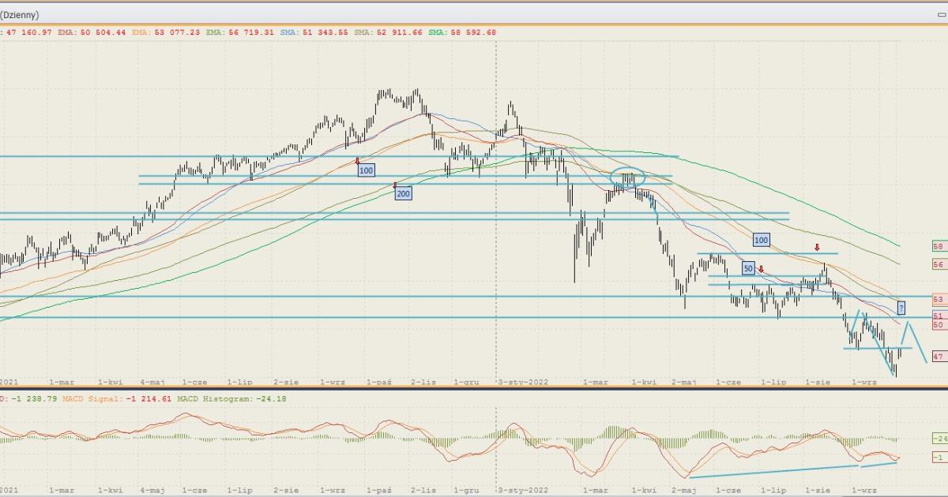Click the blue ellipse annotation on the chart

point(628,179)
